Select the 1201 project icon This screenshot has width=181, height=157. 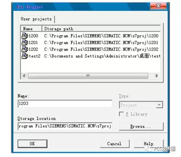tap(25, 42)
